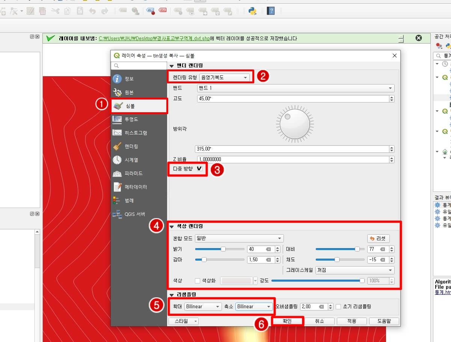Open the 피라미드 page
Screen dimensions: 451x342
tap(139, 173)
